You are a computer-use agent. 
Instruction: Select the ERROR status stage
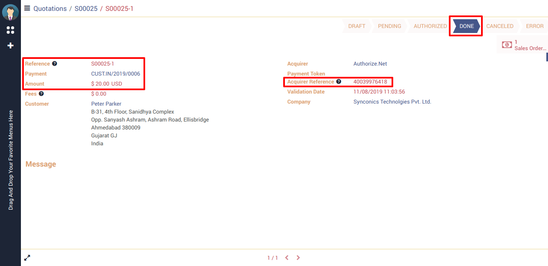535,26
